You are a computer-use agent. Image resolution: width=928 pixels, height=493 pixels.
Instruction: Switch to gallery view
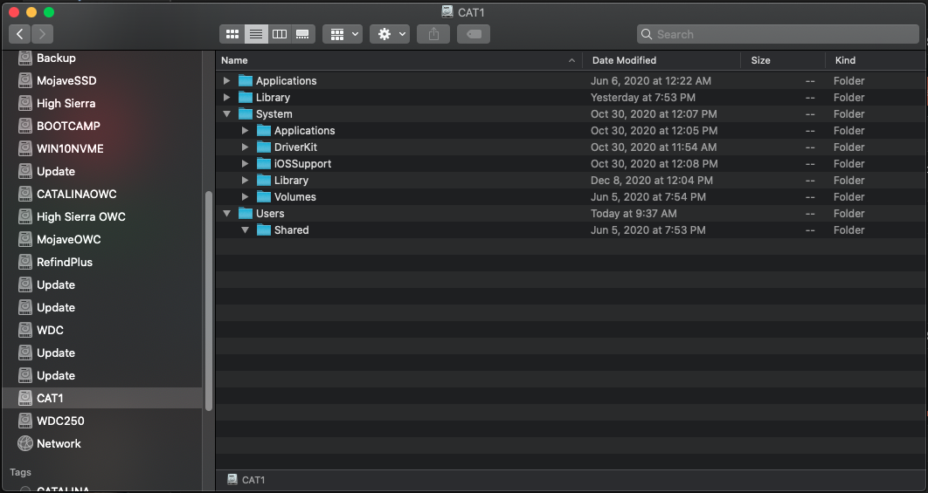[x=302, y=34]
